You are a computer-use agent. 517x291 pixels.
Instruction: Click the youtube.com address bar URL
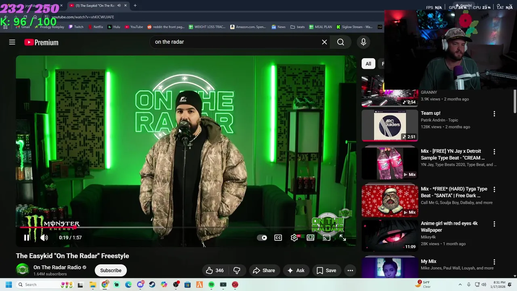click(83, 17)
